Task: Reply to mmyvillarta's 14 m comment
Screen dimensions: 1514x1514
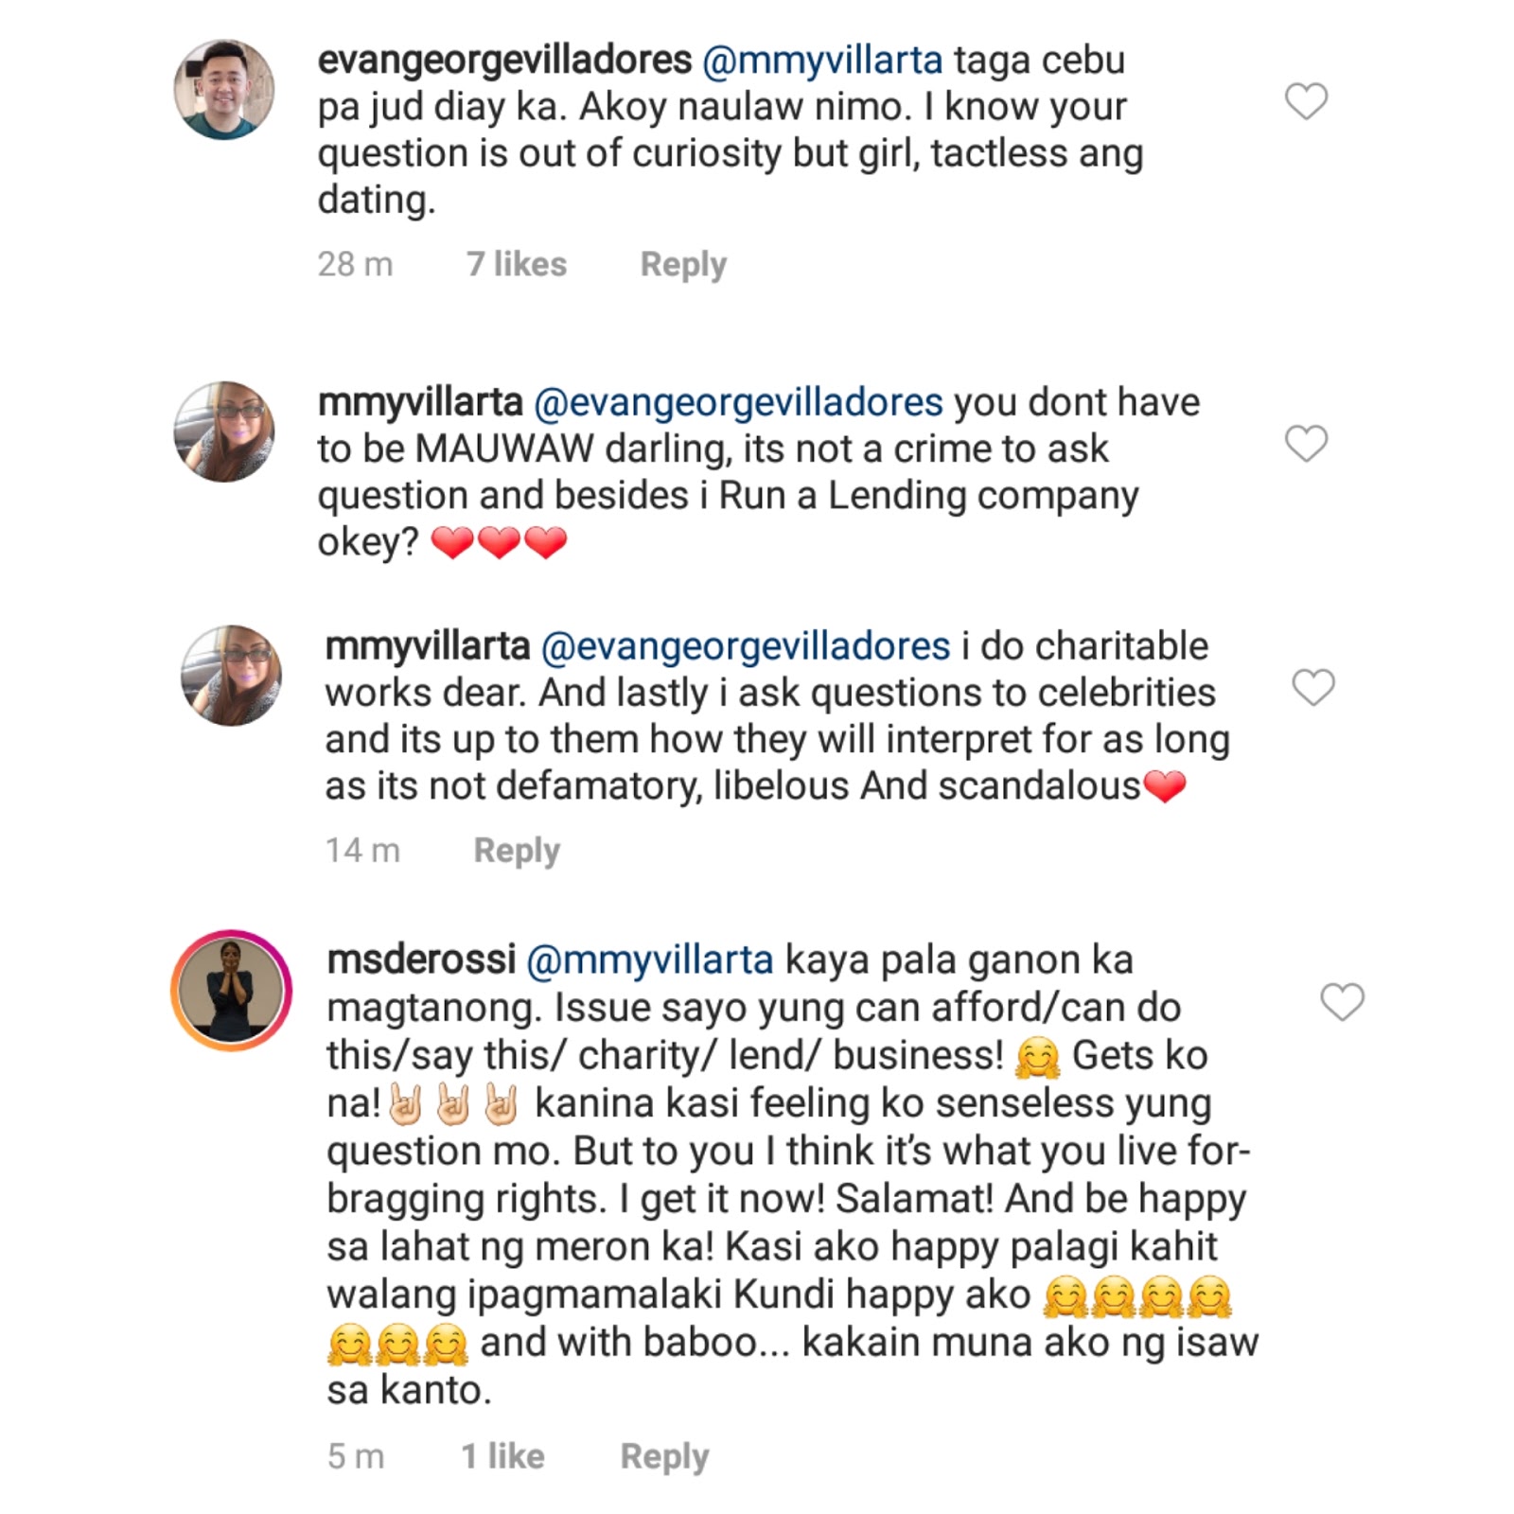Action: pos(517,850)
